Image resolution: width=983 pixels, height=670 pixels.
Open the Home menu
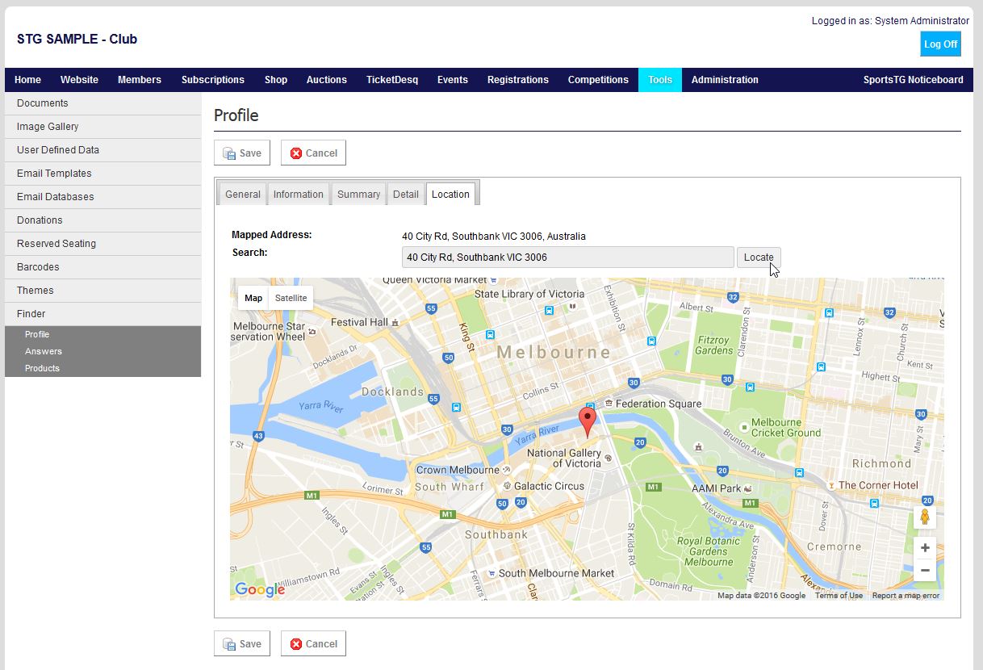[x=27, y=80]
